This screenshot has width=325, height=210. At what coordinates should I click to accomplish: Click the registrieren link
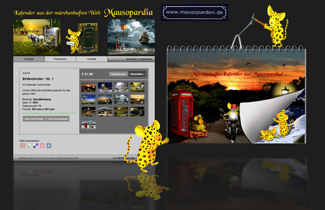click(146, 59)
